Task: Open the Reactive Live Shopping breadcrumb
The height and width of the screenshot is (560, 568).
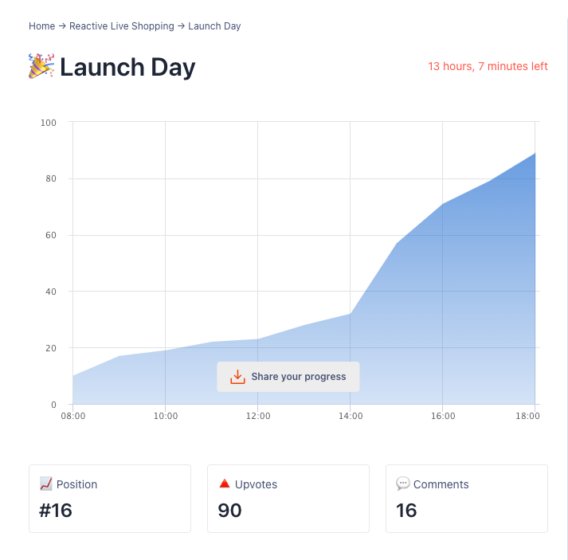Action: tap(121, 26)
